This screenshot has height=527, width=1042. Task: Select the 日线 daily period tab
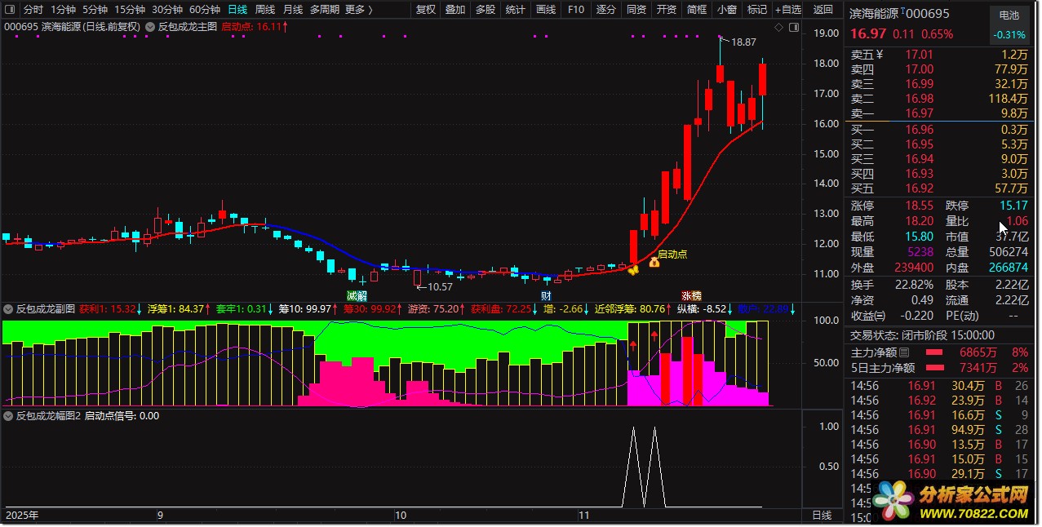click(x=237, y=10)
